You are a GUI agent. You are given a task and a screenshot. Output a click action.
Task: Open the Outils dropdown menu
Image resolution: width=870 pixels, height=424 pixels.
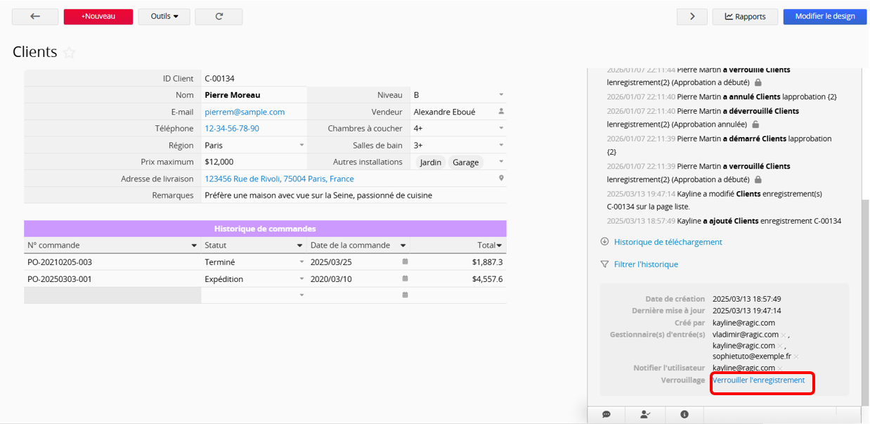[164, 17]
